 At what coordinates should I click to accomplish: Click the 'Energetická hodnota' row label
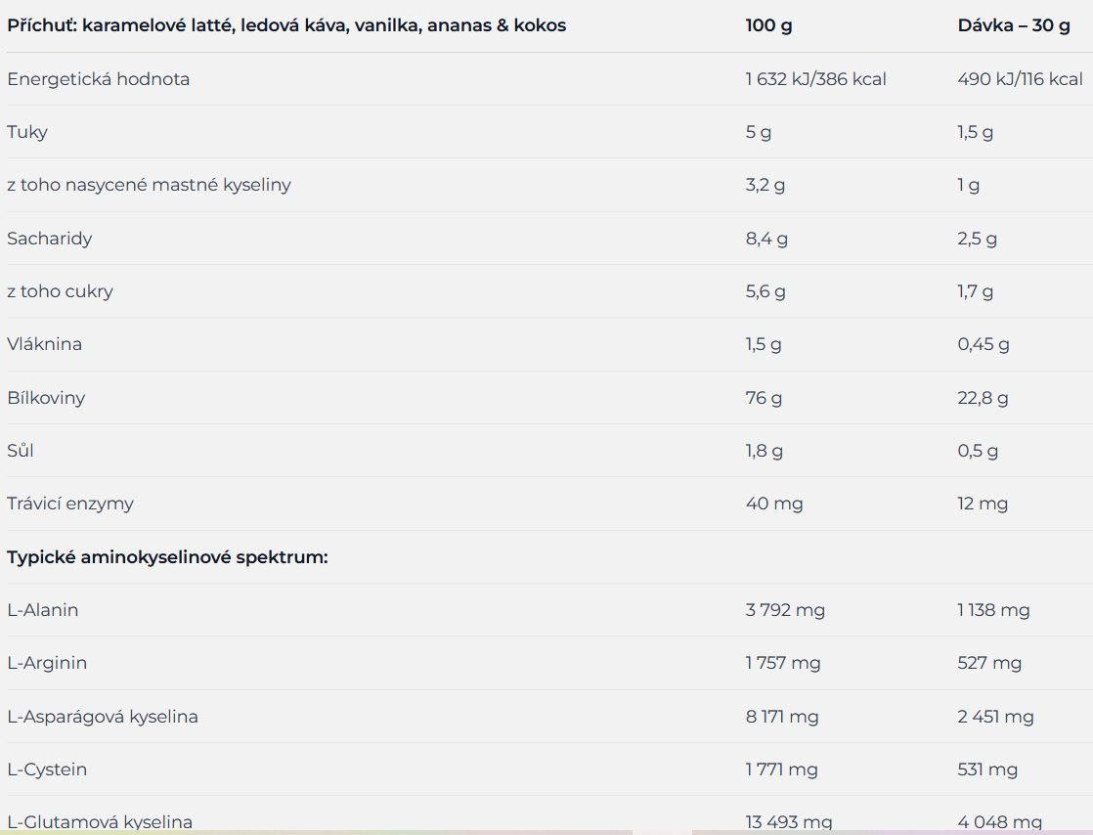[x=99, y=79]
